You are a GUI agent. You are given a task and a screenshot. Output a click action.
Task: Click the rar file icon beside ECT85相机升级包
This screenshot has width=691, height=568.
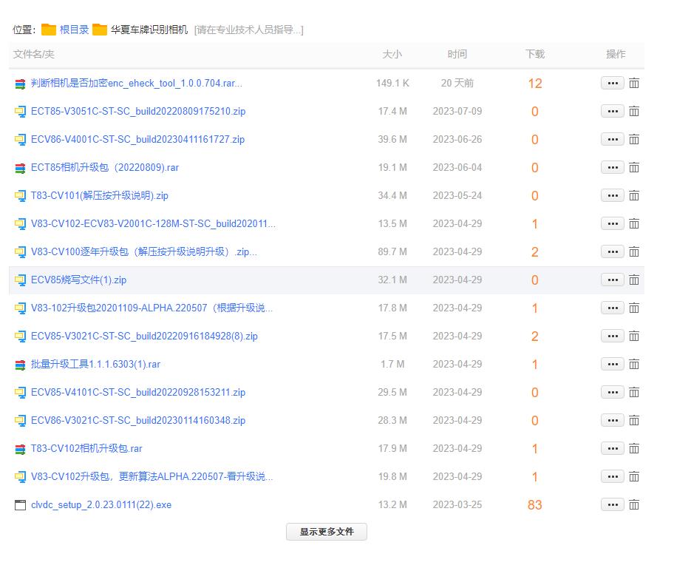[x=20, y=168]
